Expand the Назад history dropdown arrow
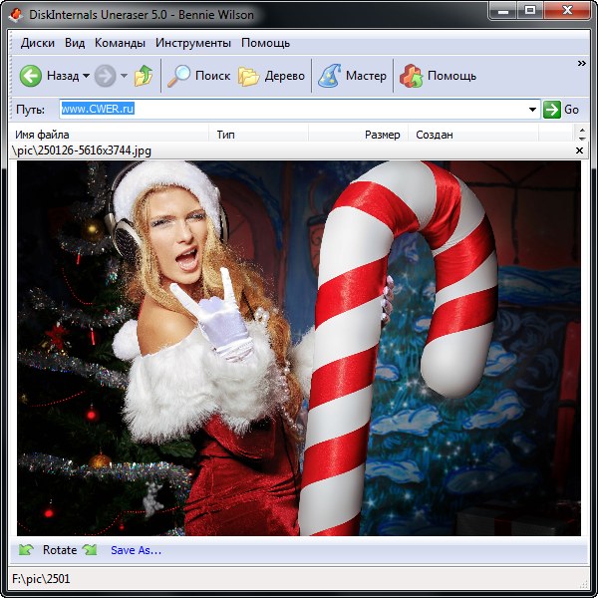This screenshot has height=598, width=598. [86, 76]
